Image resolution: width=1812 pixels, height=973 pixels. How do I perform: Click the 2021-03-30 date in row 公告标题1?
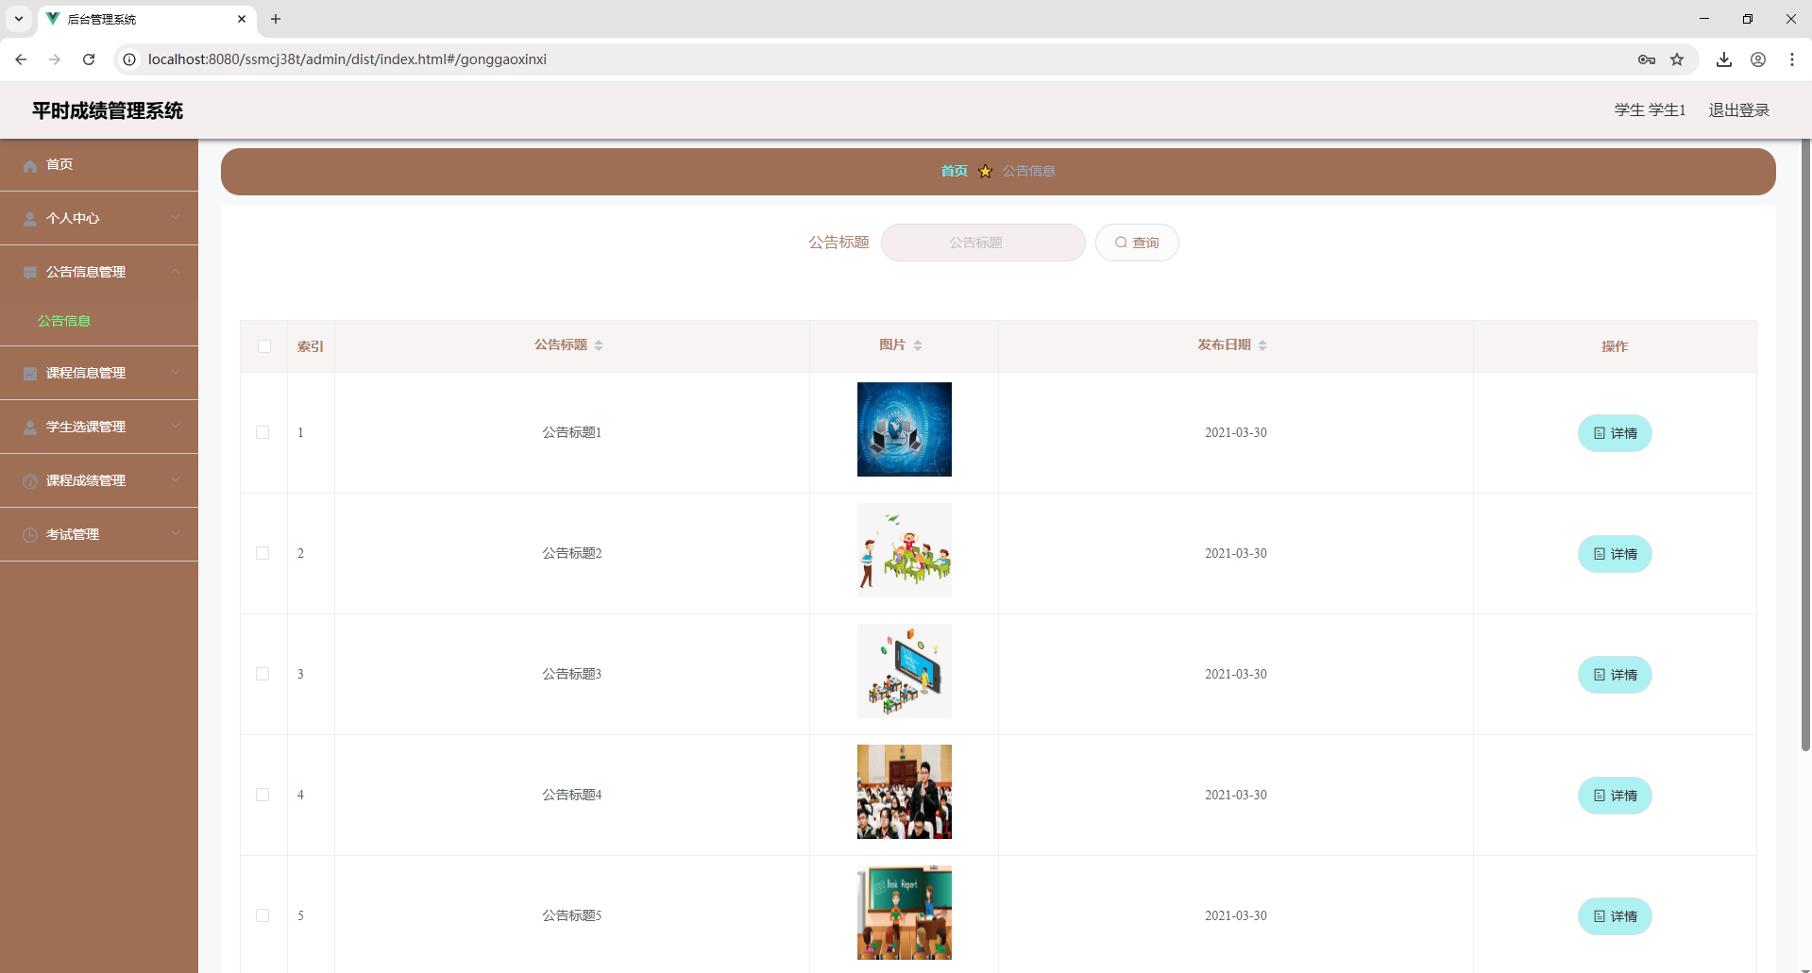pyautogui.click(x=1236, y=432)
